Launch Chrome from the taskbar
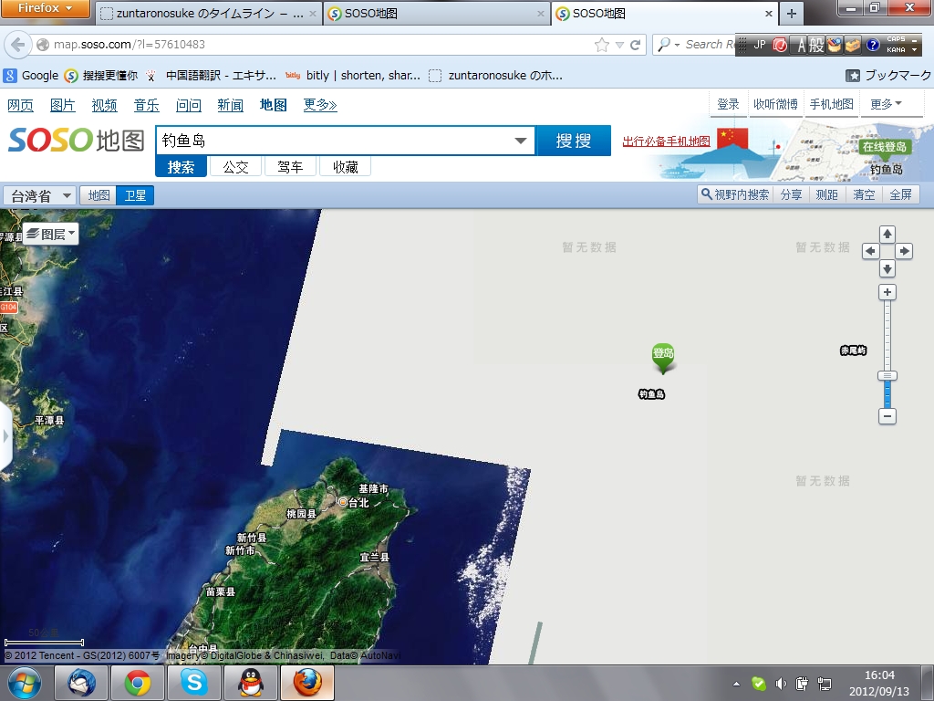The height and width of the screenshot is (701, 934). (x=138, y=683)
